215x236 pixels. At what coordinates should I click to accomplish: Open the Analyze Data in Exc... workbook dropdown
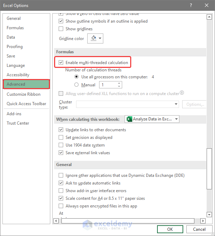click(152, 119)
